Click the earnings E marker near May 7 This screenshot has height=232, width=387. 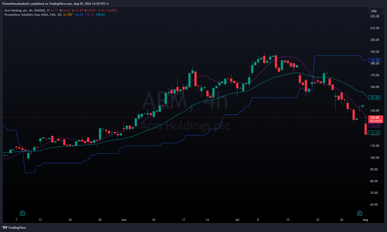(x=22, y=213)
